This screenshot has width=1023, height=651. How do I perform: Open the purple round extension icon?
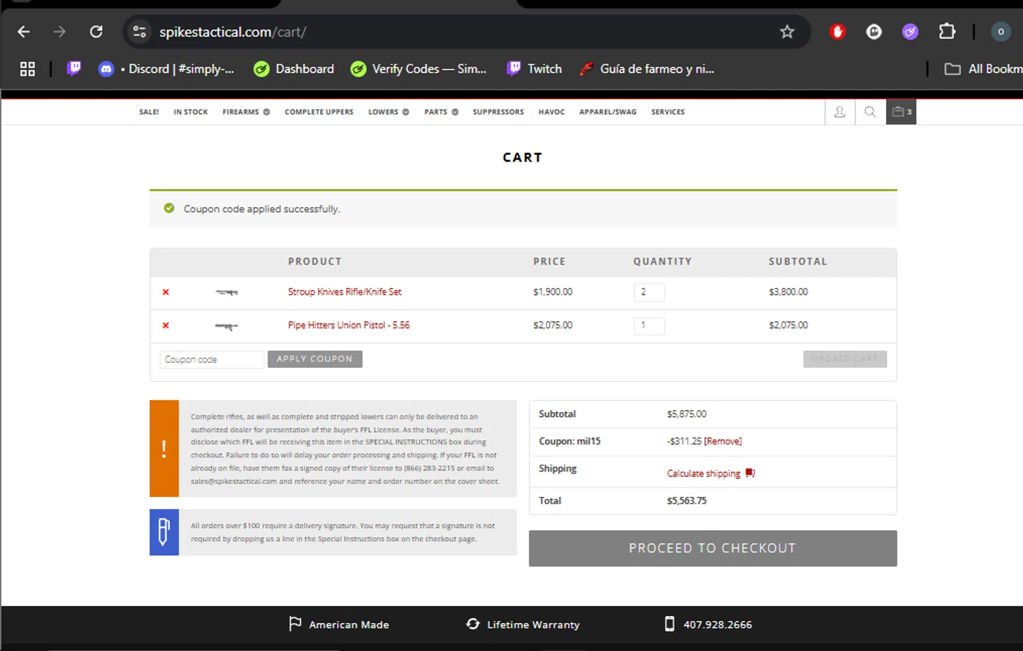(910, 31)
